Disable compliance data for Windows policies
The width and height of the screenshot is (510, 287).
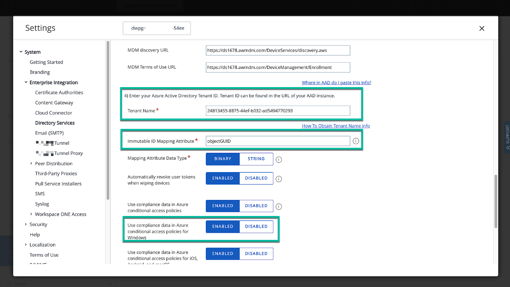(x=256, y=226)
